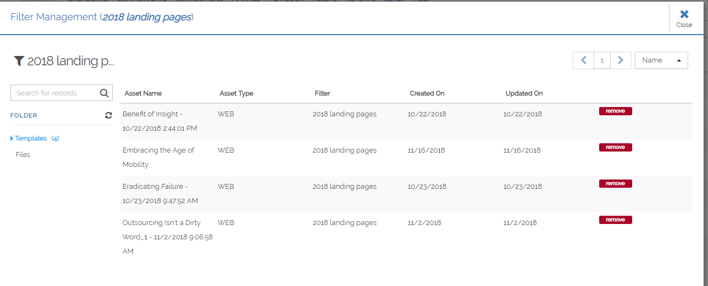Remove Eradicating Failure asset

[x=615, y=183]
